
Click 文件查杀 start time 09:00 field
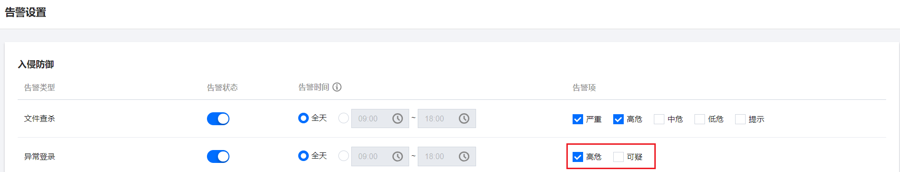[x=380, y=118]
